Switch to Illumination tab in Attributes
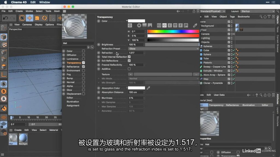The height and width of the screenshot is (157, 280). pyautogui.click(x=248, y=105)
